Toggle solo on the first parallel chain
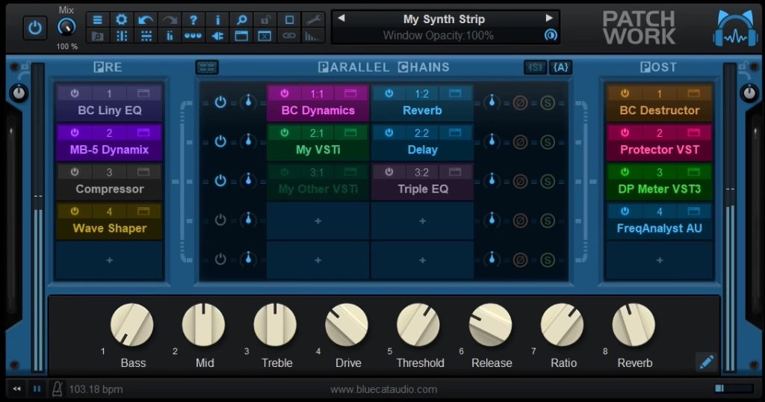The image size is (765, 402). [x=547, y=102]
